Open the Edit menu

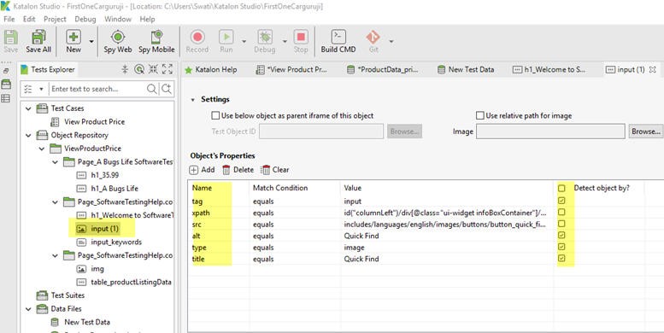pos(29,19)
